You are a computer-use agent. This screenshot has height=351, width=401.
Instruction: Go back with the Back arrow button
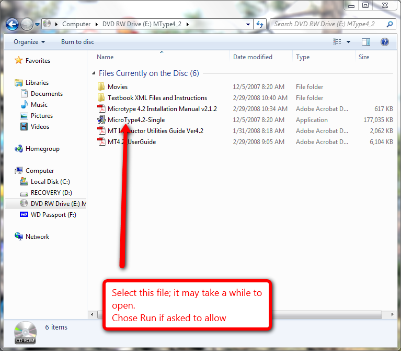pyautogui.click(x=12, y=25)
